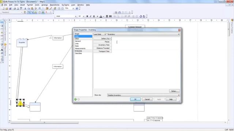
Task: Open the font size dropdown
Action: pyautogui.click(x=83, y=16)
